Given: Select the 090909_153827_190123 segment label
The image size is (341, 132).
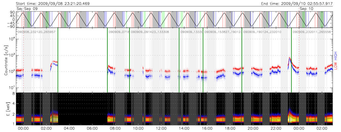Looking at the screenshot, I should pyautogui.click(x=223, y=32).
